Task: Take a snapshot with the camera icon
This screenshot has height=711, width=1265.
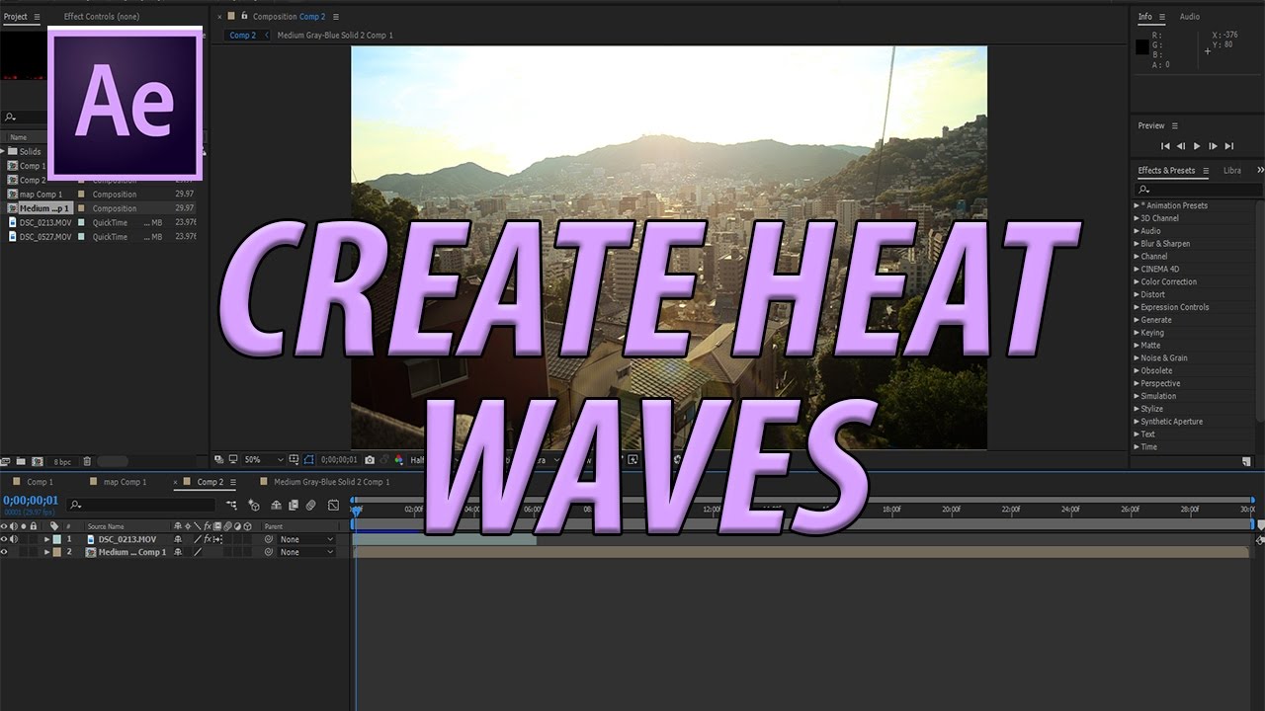Action: click(370, 459)
